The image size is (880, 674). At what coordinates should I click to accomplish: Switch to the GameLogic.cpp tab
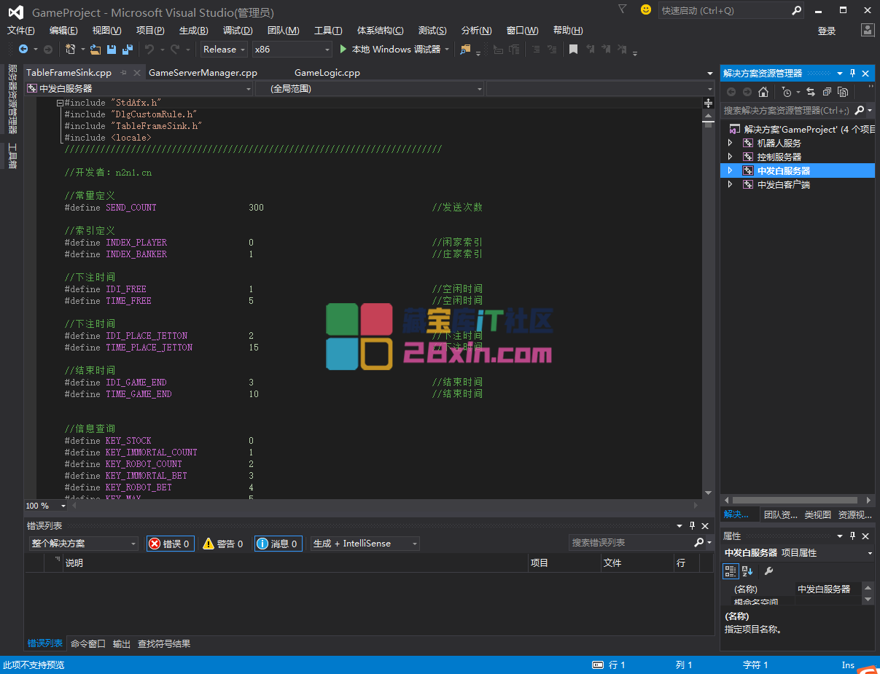pos(327,73)
